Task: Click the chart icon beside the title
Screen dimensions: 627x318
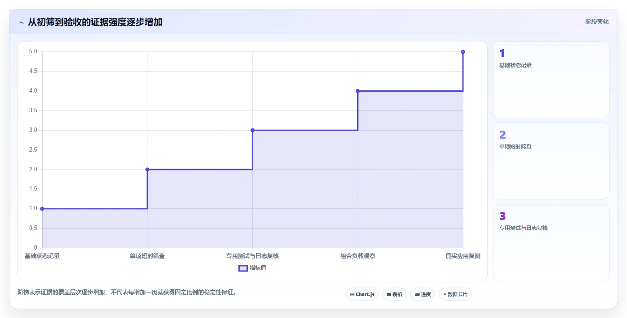Action: point(21,22)
